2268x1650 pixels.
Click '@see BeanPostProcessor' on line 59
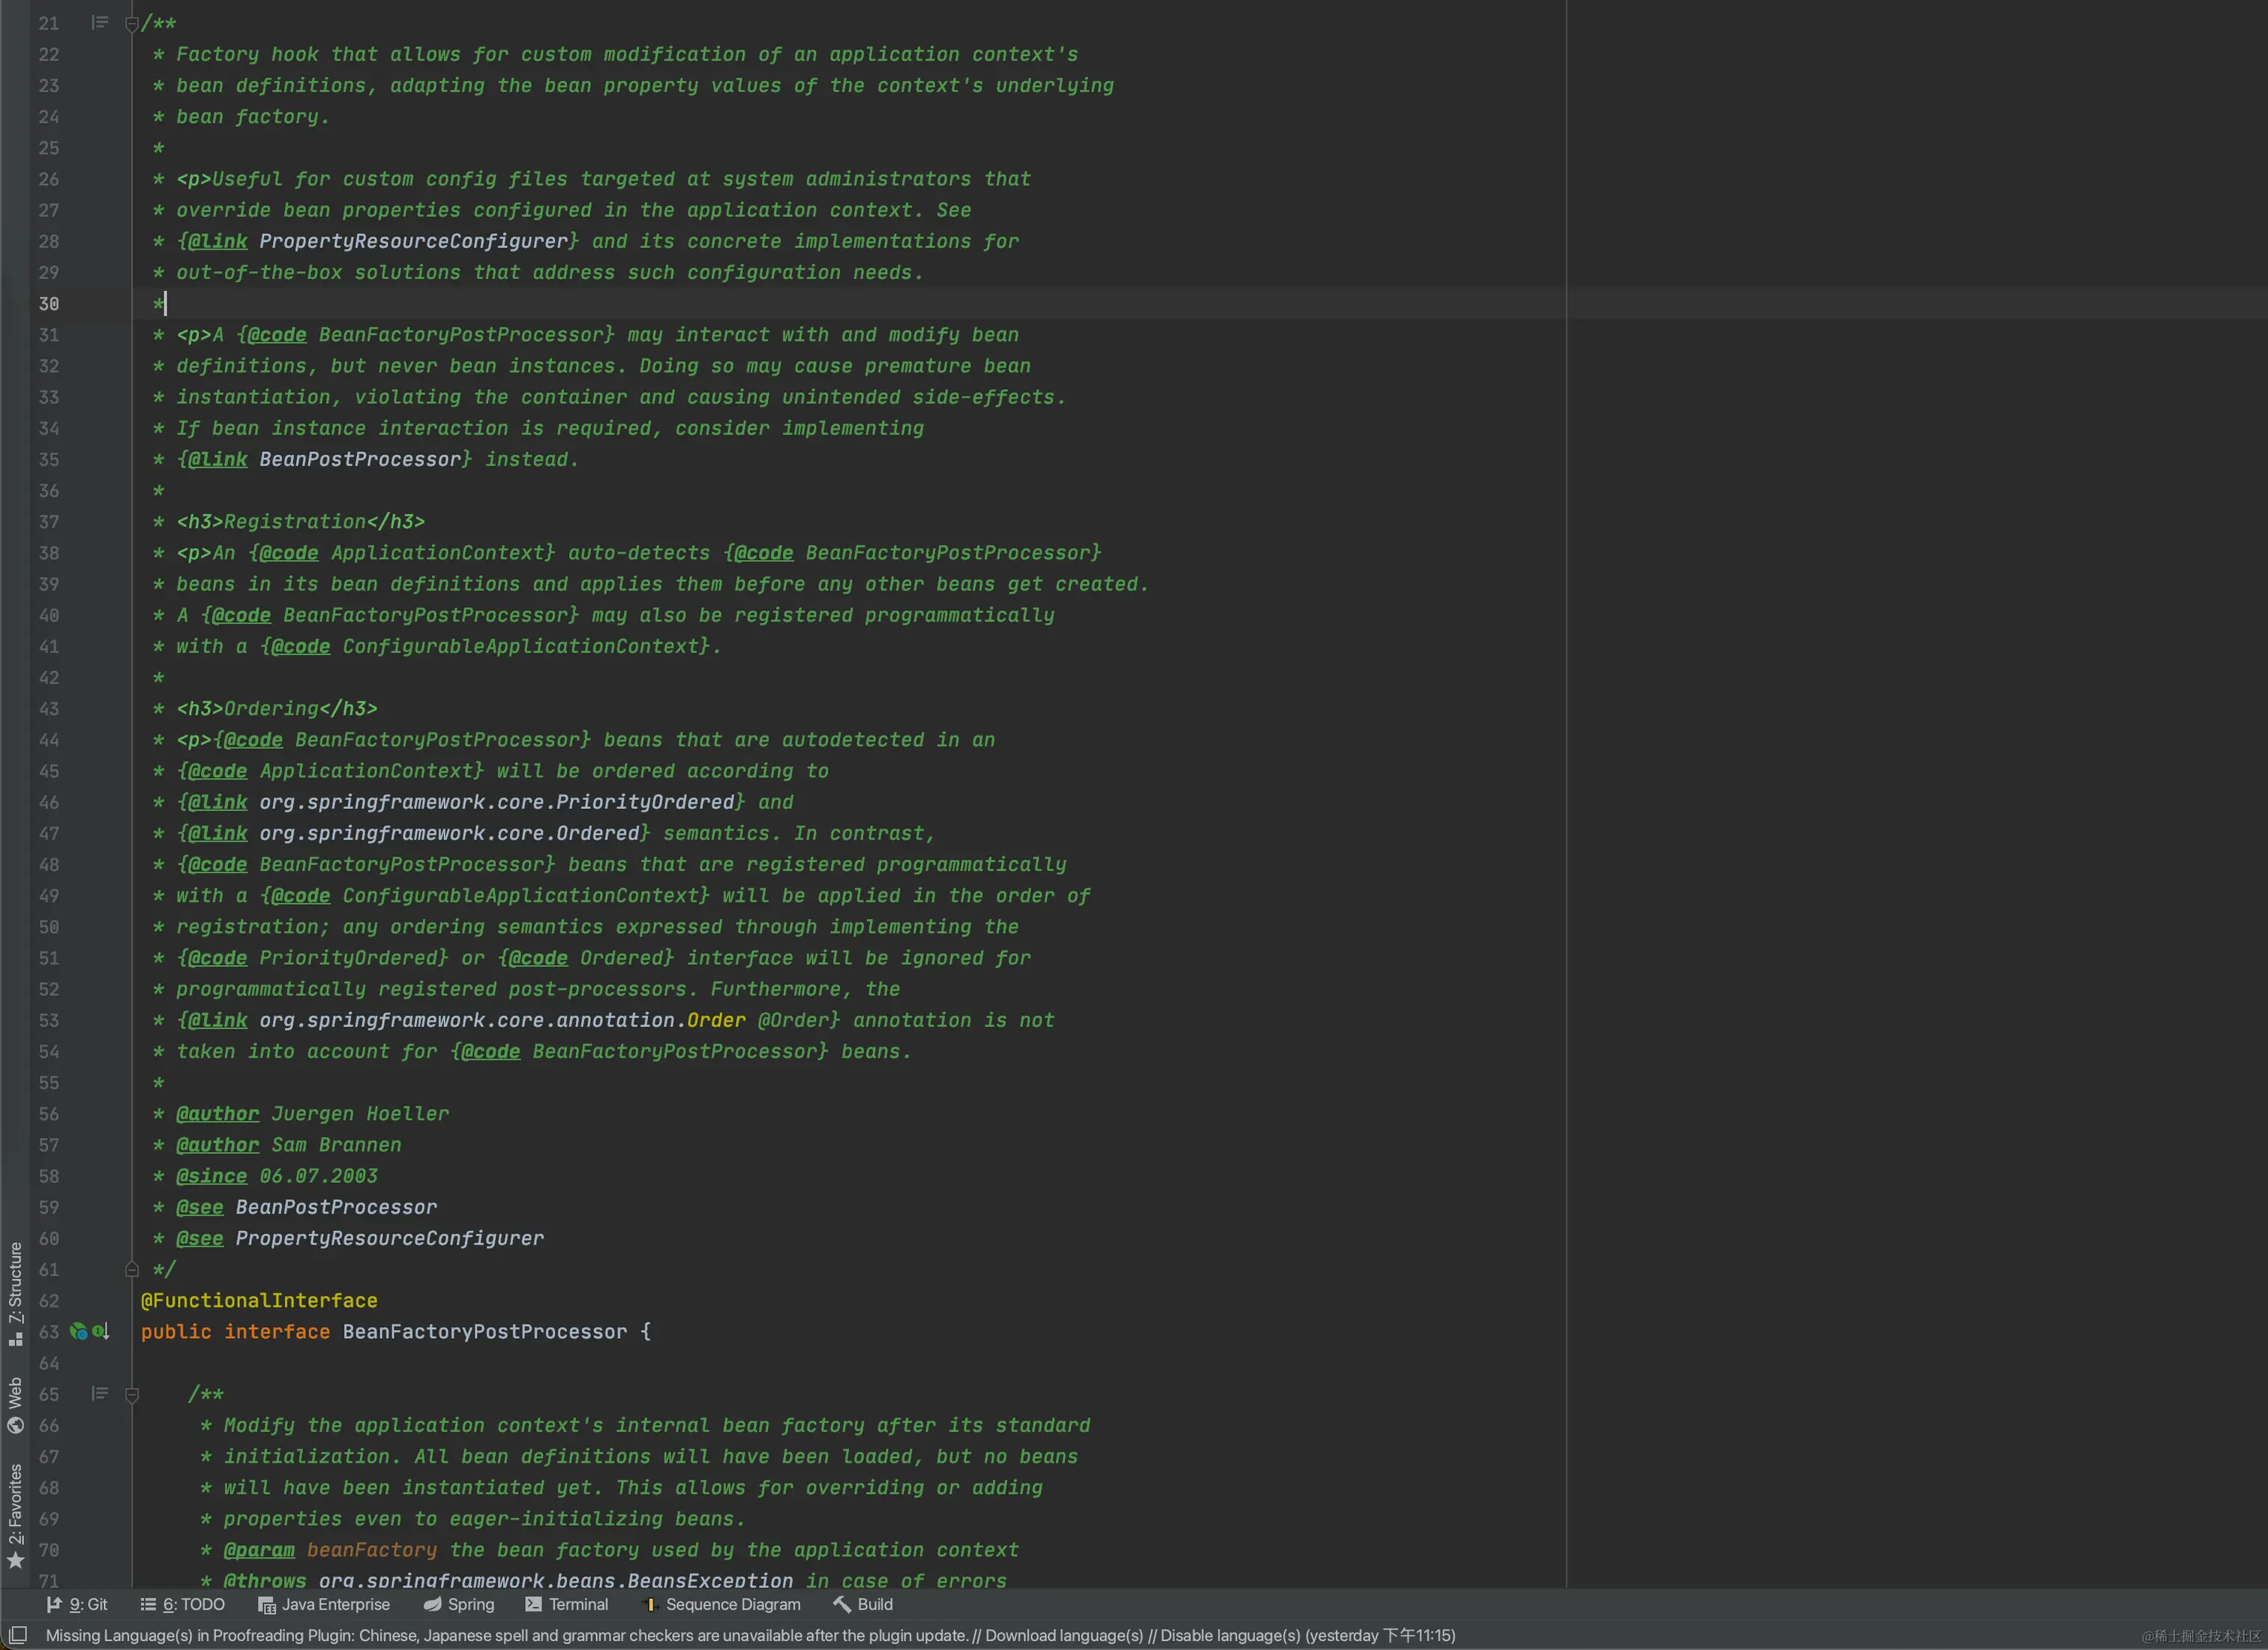click(x=306, y=1206)
